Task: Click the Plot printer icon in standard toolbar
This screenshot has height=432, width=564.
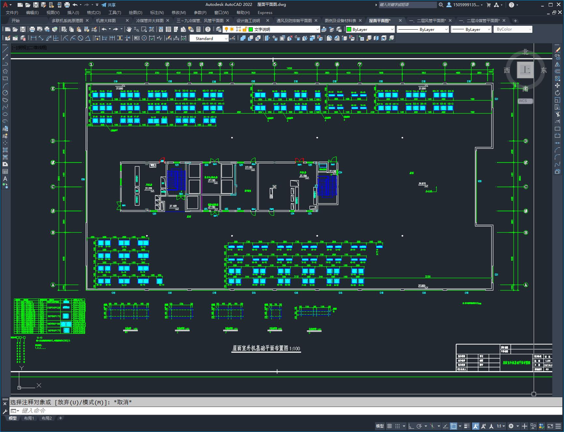Action: click(x=32, y=29)
